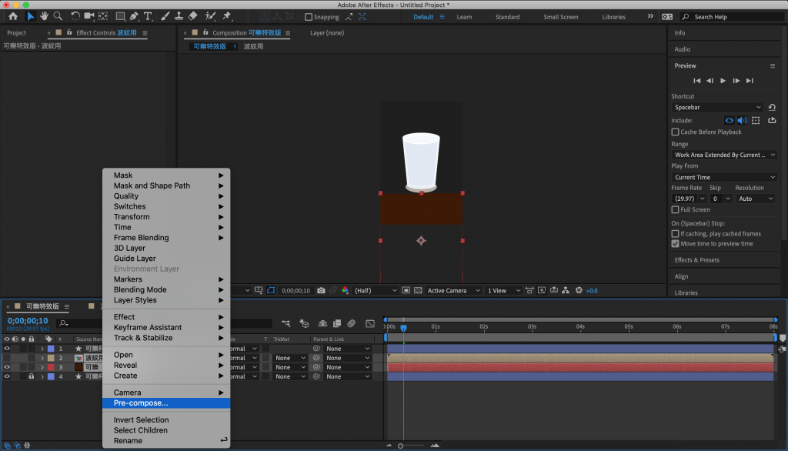Select the Eraser tool

point(192,16)
